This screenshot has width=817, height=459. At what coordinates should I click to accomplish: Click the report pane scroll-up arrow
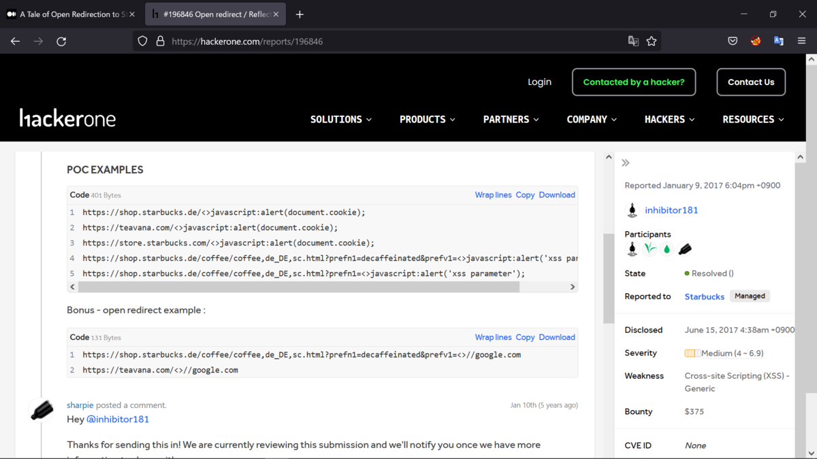(x=609, y=157)
